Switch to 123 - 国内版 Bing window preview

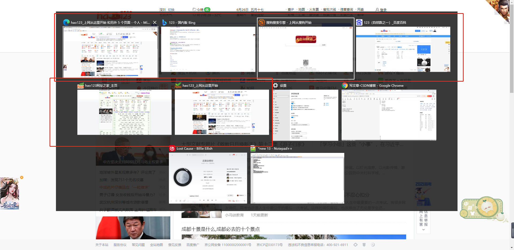(208, 49)
